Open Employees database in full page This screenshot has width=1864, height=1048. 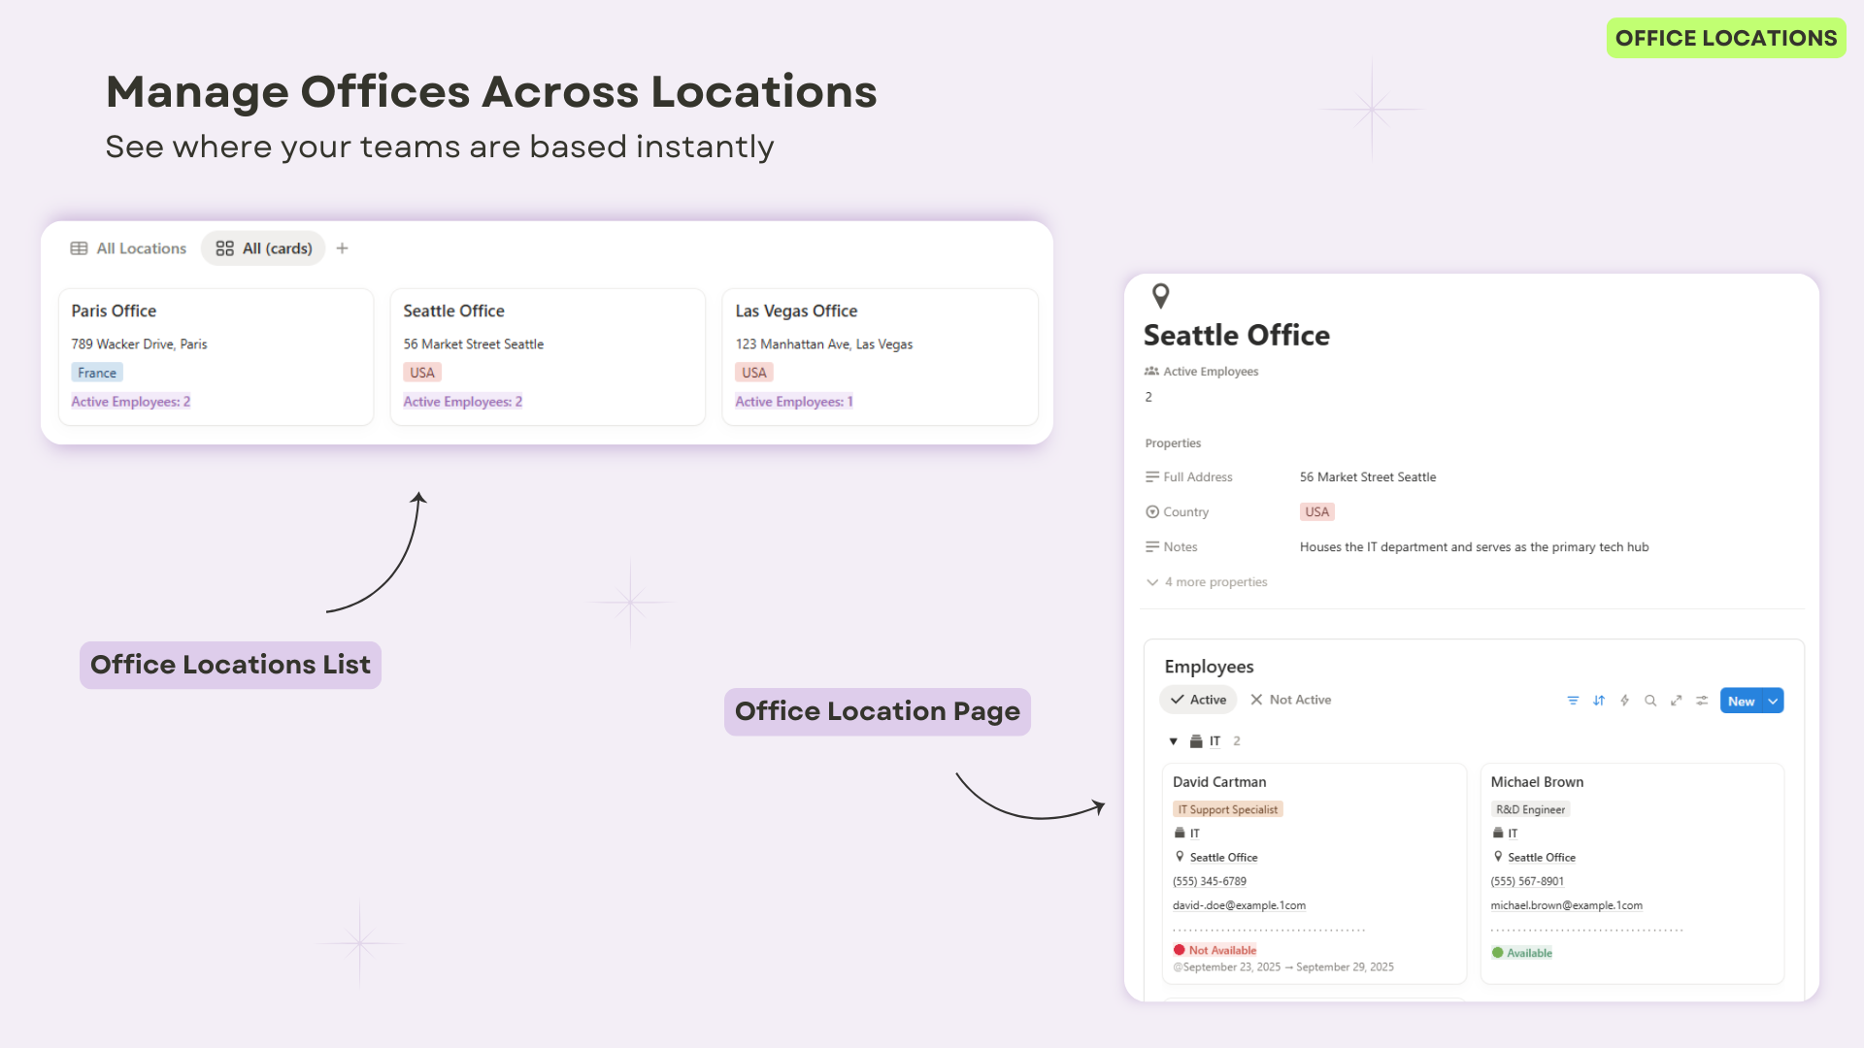coord(1676,701)
